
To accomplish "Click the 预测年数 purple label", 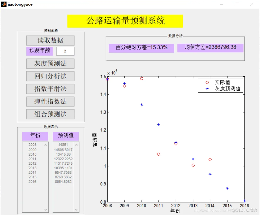I will [x=39, y=51].
